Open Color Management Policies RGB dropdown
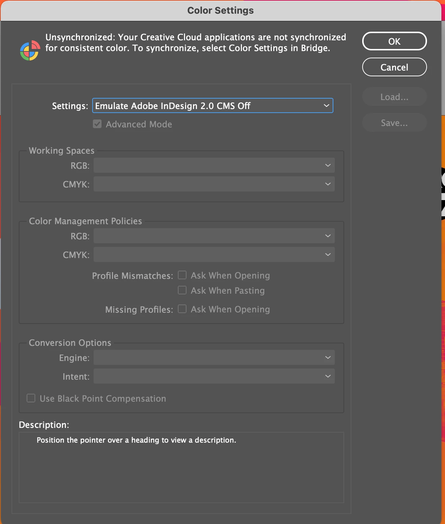Viewport: 445px width, 524px height. click(214, 236)
